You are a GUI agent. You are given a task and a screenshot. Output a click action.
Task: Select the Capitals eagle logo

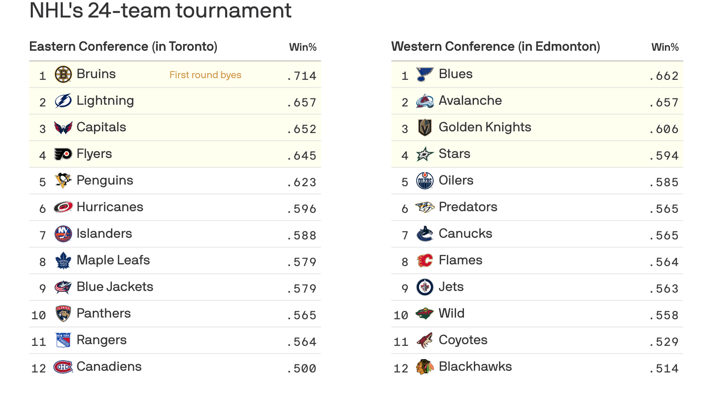click(x=63, y=128)
